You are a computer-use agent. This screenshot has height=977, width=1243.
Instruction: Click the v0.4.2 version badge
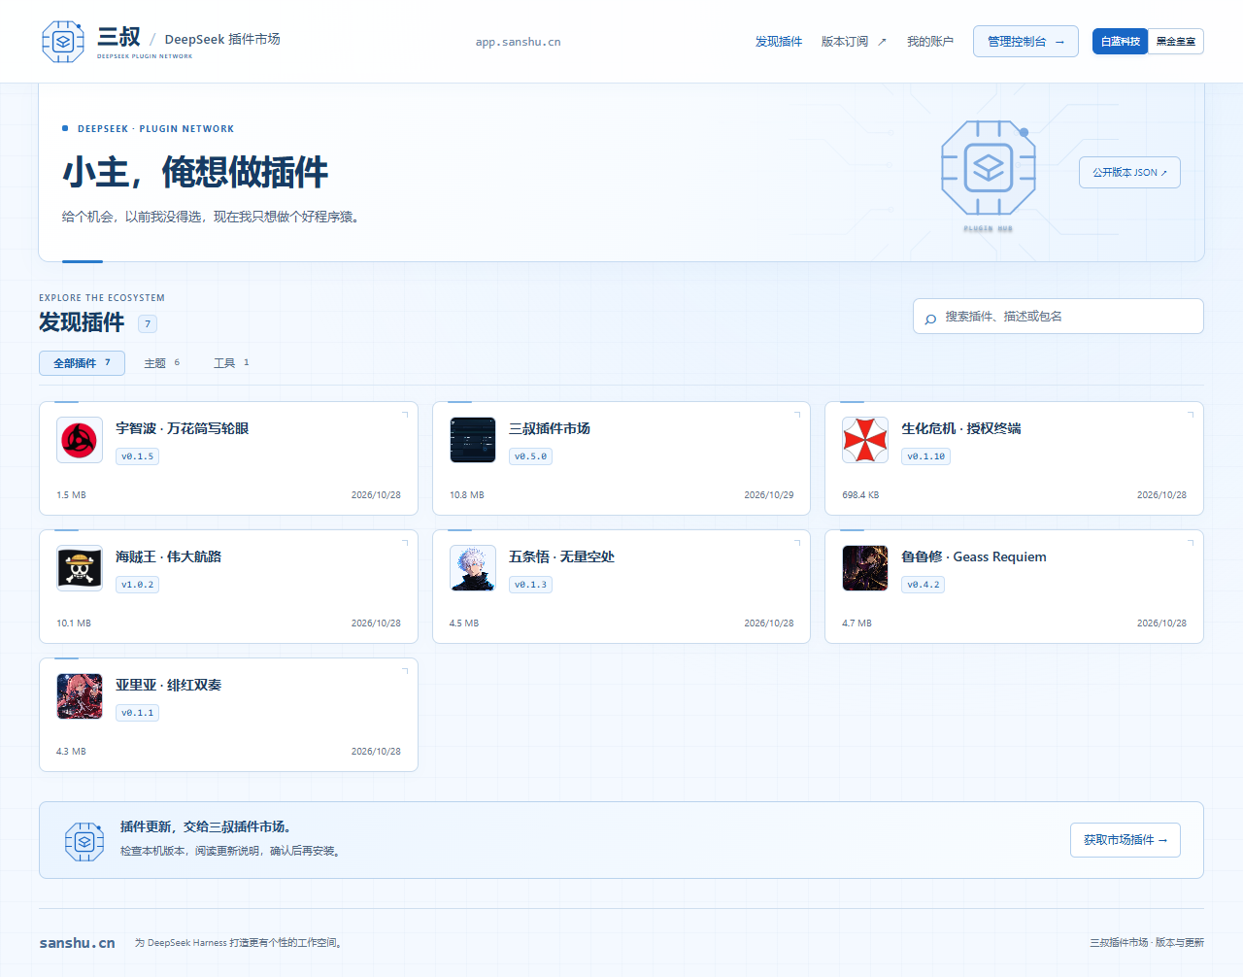[924, 585]
